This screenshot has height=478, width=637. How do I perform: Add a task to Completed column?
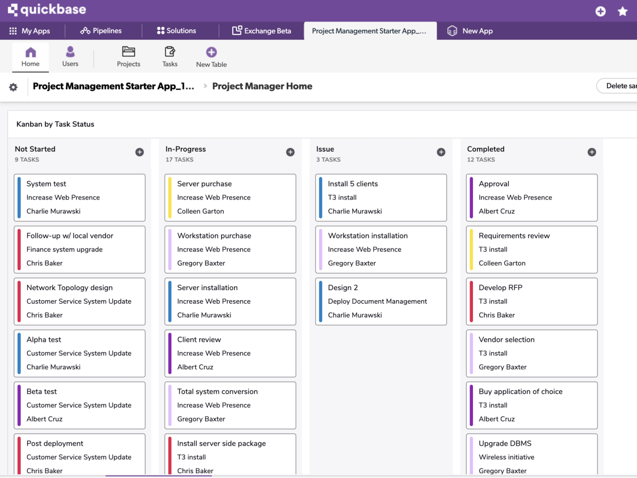click(592, 152)
